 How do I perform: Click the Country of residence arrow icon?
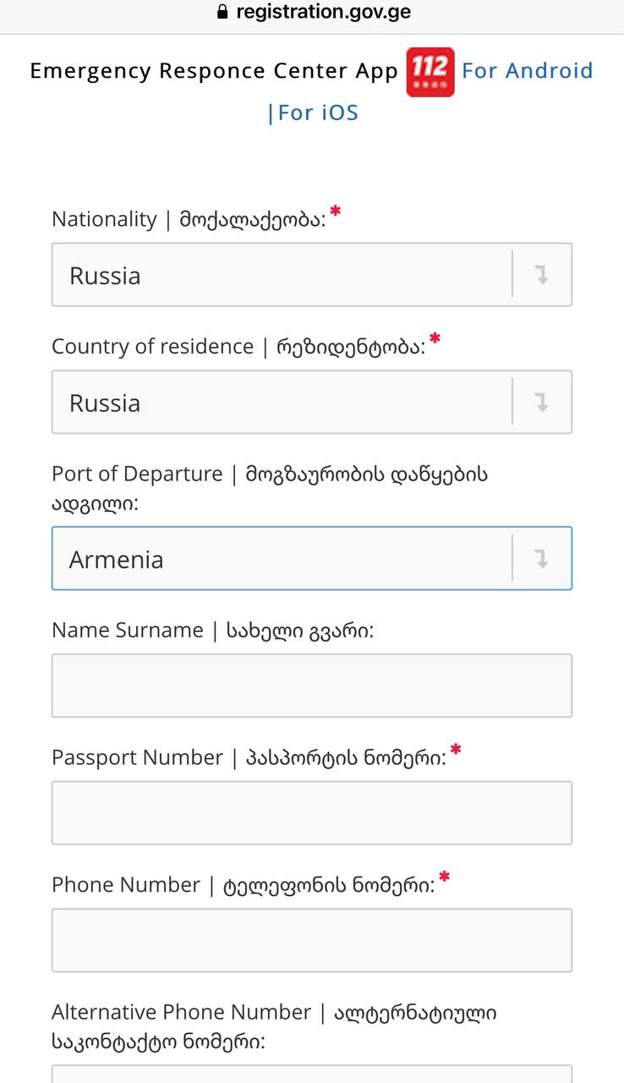click(x=542, y=402)
